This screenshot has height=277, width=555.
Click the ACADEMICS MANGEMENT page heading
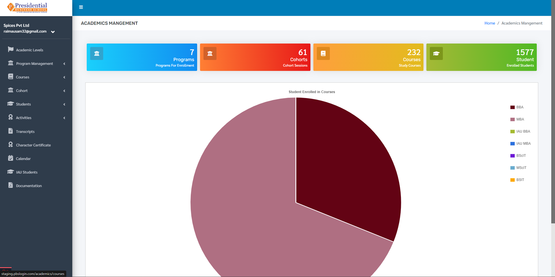pos(109,23)
